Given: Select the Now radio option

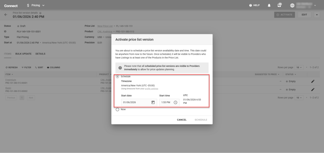Looking at the screenshot, I should (118, 110).
